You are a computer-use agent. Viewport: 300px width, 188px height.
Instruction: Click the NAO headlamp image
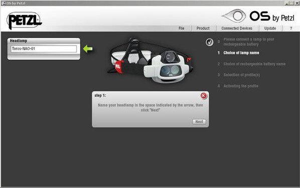[x=151, y=60]
